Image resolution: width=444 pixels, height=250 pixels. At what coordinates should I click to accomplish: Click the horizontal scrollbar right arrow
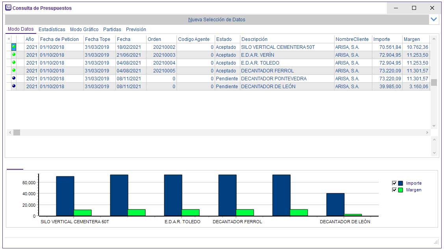coord(427,133)
